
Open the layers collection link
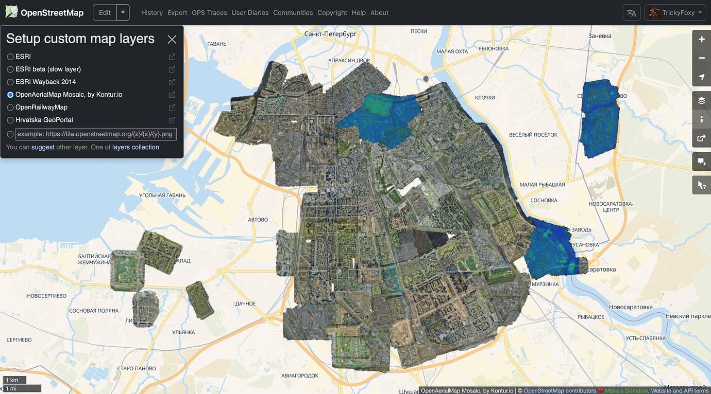(x=136, y=147)
